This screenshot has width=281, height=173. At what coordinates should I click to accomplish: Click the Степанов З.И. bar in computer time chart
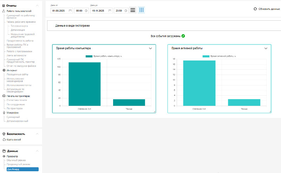tap(84, 84)
